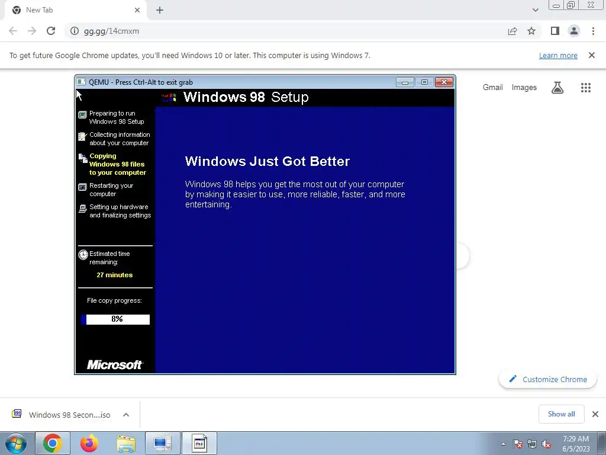
Task: Click Collecting information step icon
Action: click(x=82, y=136)
